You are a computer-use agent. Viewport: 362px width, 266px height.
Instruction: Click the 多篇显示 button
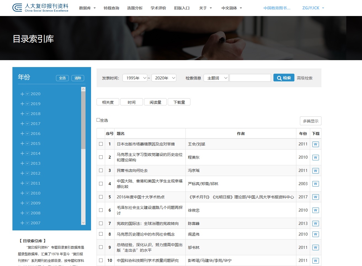pos(310,121)
